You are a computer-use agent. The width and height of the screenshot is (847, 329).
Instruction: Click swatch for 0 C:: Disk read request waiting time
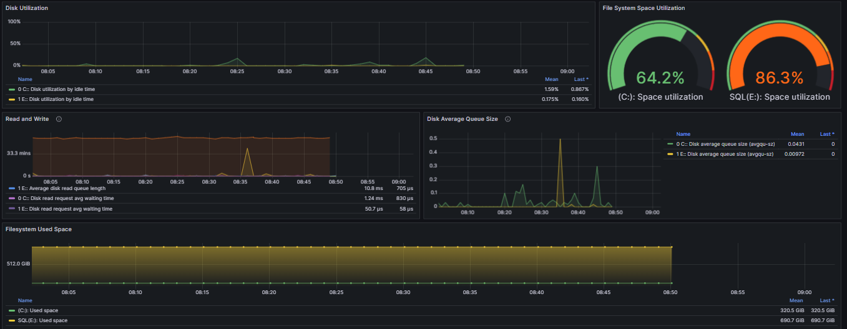pos(12,198)
